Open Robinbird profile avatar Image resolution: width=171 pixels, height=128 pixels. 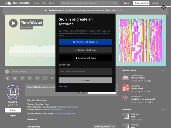pos(13,91)
